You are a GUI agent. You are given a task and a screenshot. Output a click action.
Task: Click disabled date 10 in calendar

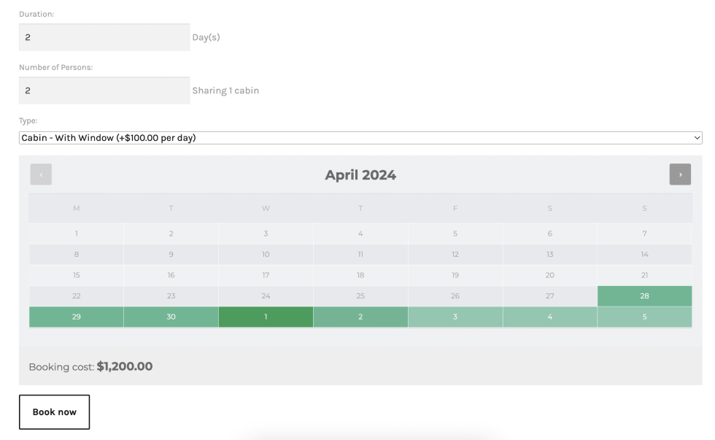click(266, 255)
